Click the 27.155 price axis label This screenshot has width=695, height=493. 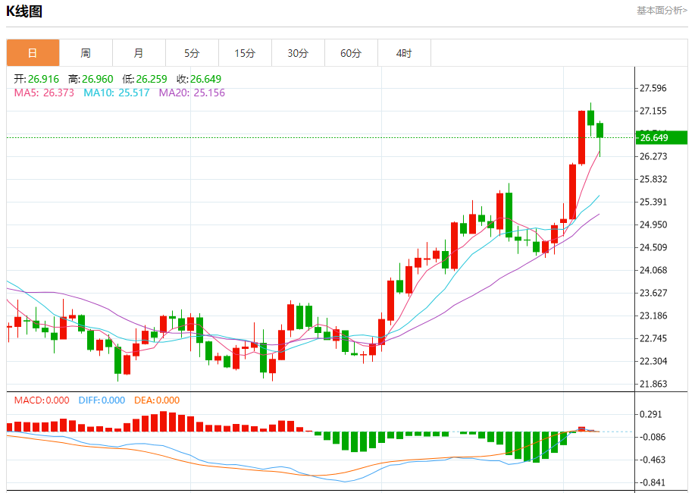(653, 111)
